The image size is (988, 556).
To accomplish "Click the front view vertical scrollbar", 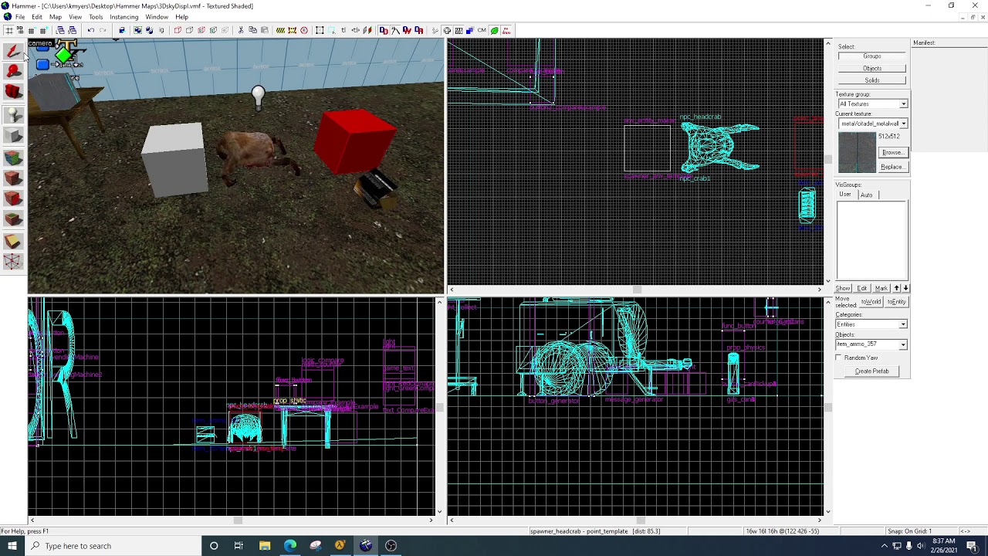I will coord(440,406).
